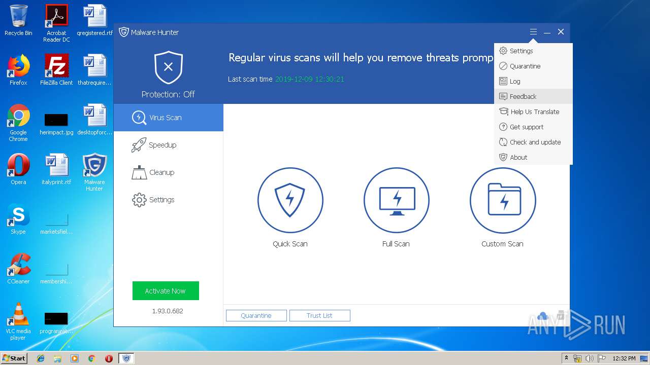
Task: Open FileZilla Client desktop shortcut
Action: coord(56,70)
